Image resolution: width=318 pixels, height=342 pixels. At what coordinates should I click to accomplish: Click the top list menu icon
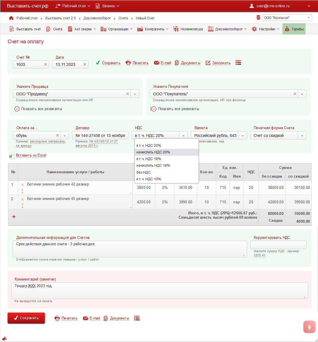click(238, 63)
